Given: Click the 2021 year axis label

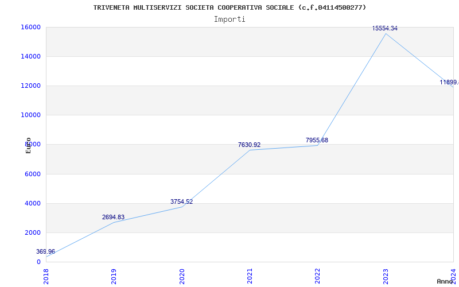Looking at the screenshot, I should (x=250, y=277).
